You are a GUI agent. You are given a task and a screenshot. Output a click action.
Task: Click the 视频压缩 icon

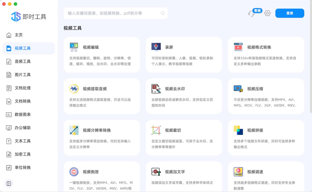coord(238,89)
